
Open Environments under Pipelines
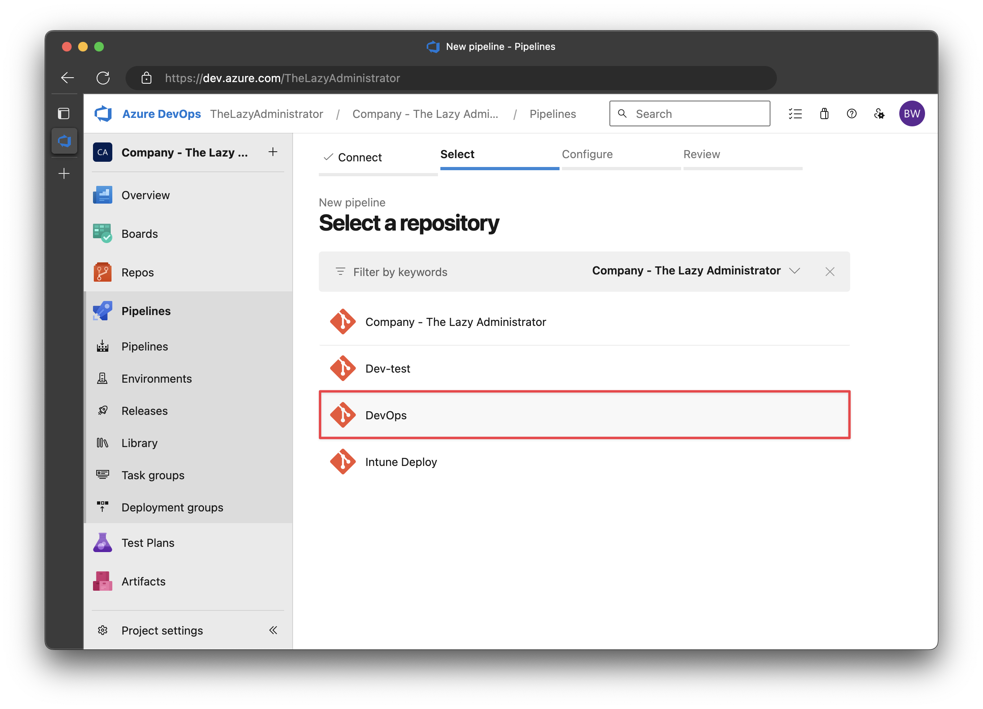coord(188,379)
